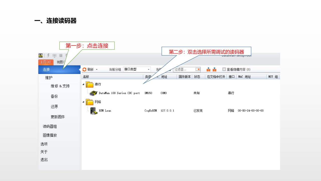Click the DataMan 100 Series reader icon
The width and height of the screenshot is (321, 181).
click(94, 93)
